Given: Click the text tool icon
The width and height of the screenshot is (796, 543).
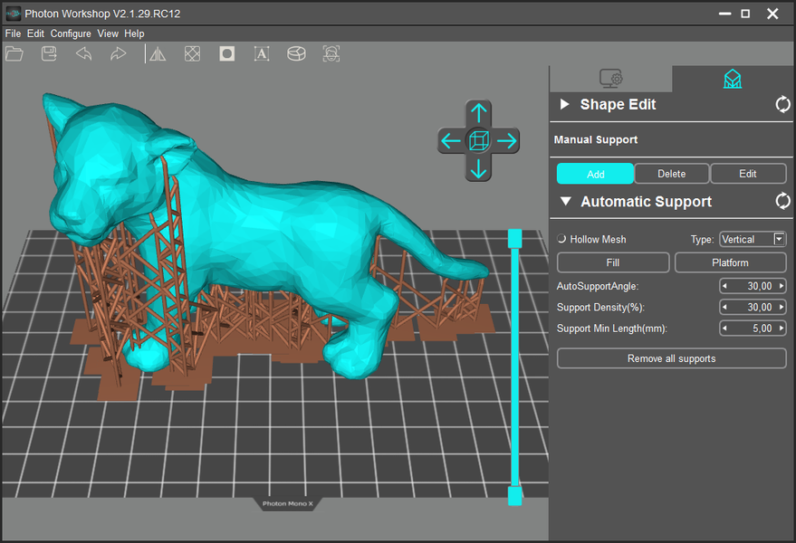Looking at the screenshot, I should tap(262, 54).
